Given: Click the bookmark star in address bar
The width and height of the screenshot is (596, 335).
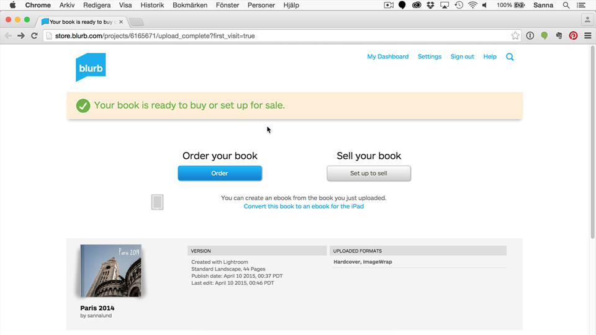Looking at the screenshot, I should point(515,36).
